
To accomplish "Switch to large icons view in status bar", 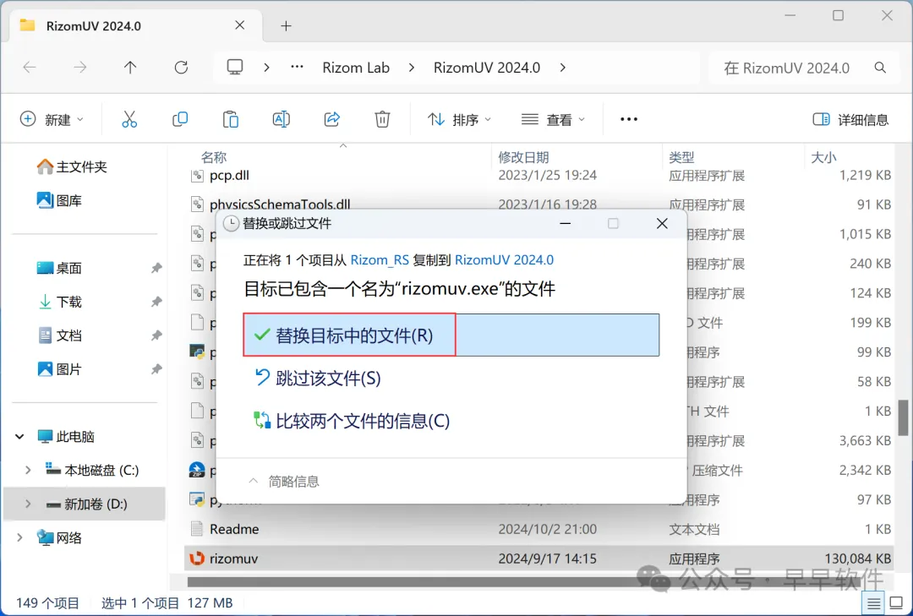I will point(897,603).
